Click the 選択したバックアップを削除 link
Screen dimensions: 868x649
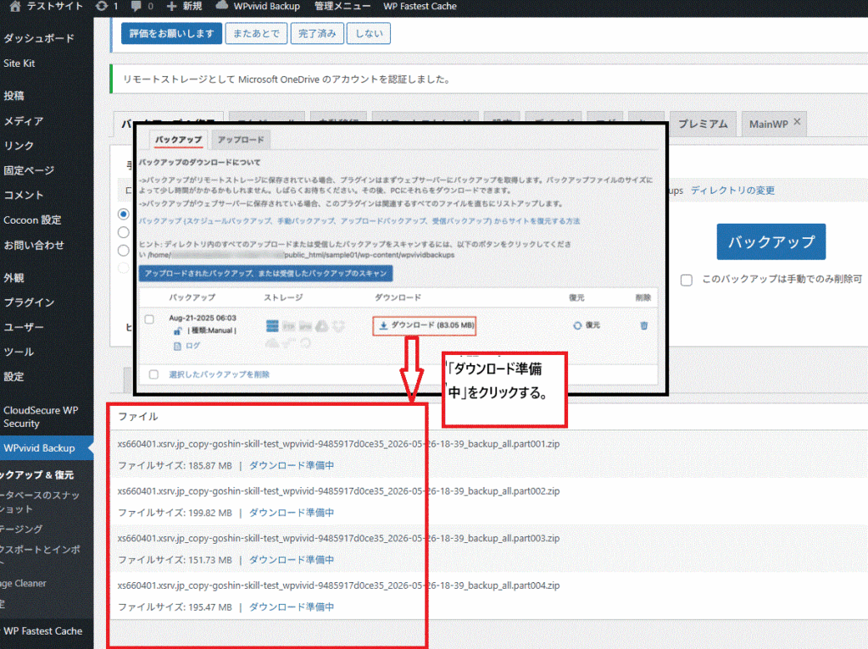point(220,374)
